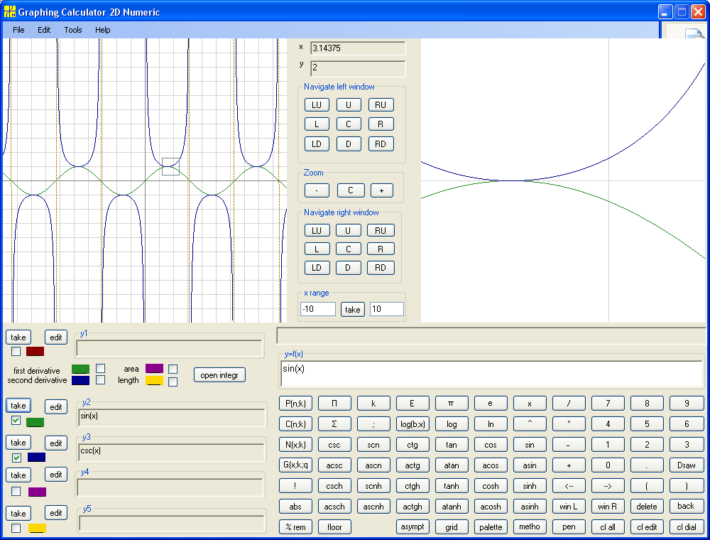Click the y3 csc(x) field
Screen dimensions: 710x540
[171, 452]
